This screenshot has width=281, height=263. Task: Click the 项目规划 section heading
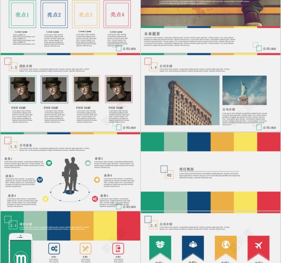coord(186,169)
